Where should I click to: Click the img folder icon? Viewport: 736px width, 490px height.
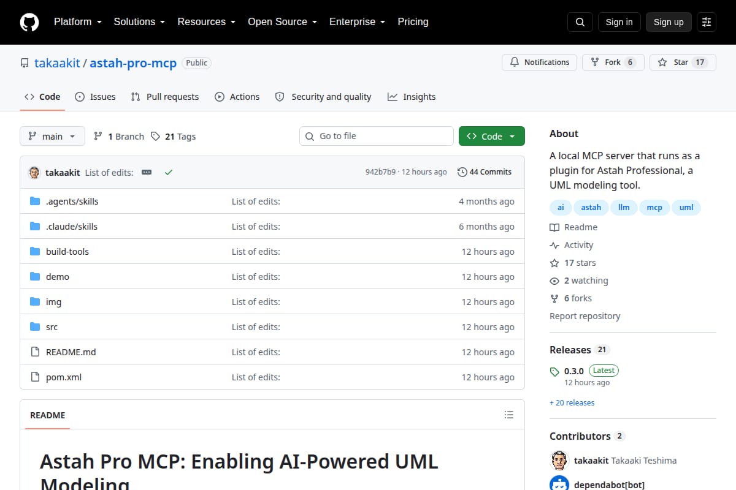tap(35, 302)
